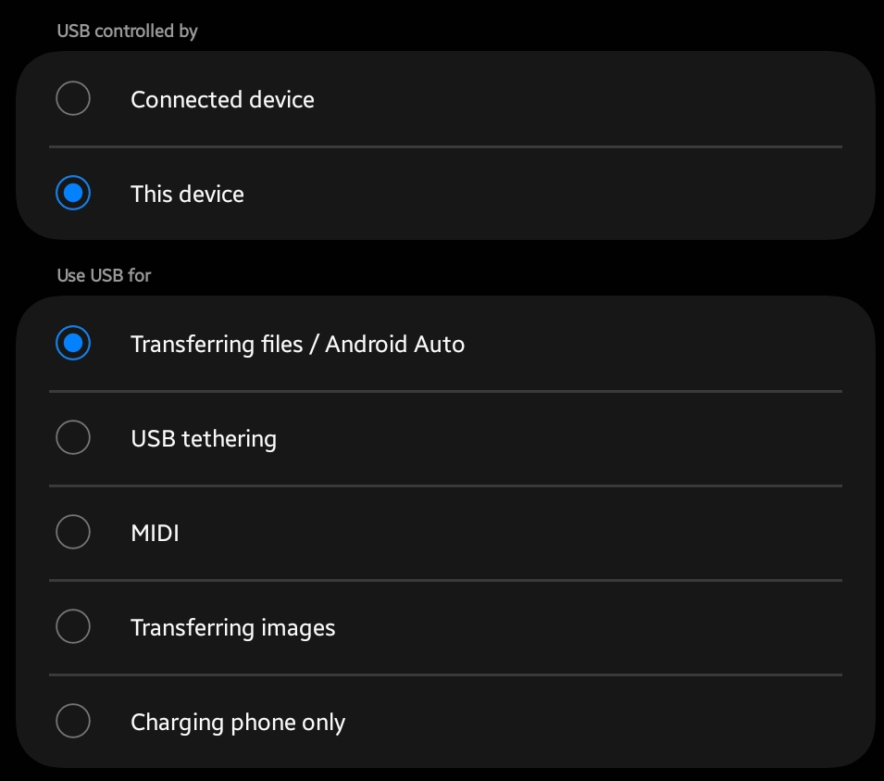884x781 pixels.
Task: Click the 'Use USB for' section header
Action: pyautogui.click(x=104, y=275)
